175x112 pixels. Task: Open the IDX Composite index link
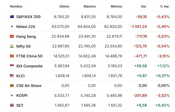click(29, 66)
